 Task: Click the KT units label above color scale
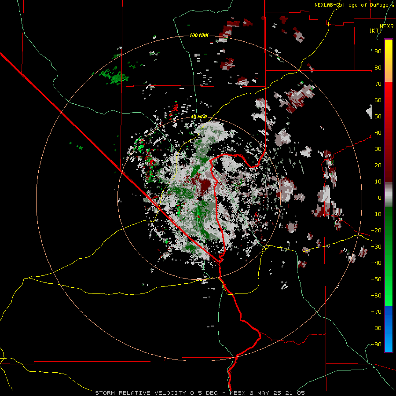(x=376, y=30)
